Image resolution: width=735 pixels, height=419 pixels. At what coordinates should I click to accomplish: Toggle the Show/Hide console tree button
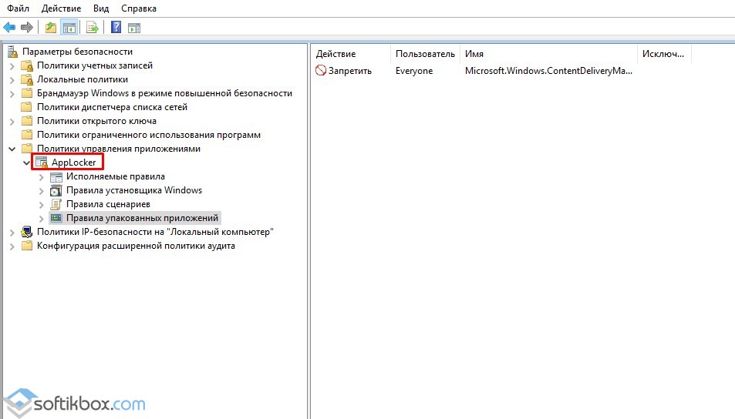pos(69,28)
